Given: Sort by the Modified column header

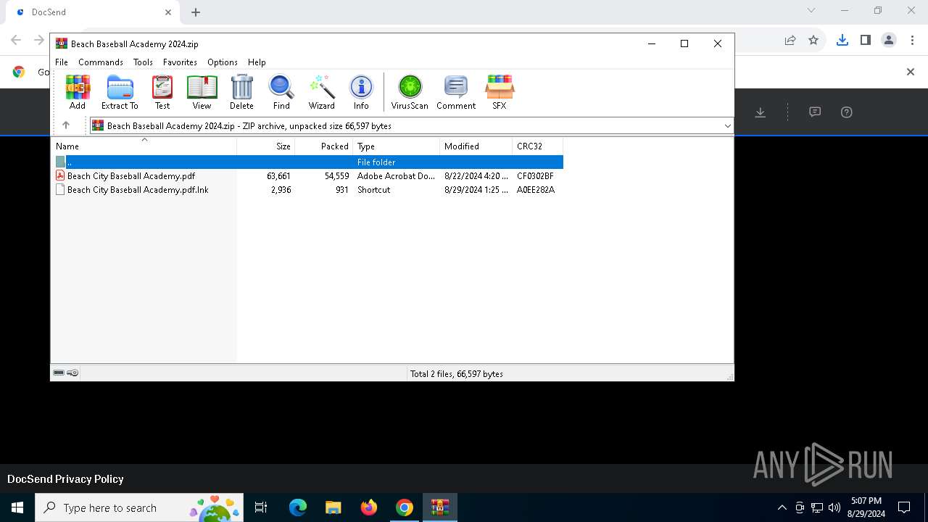Looking at the screenshot, I should [476, 146].
